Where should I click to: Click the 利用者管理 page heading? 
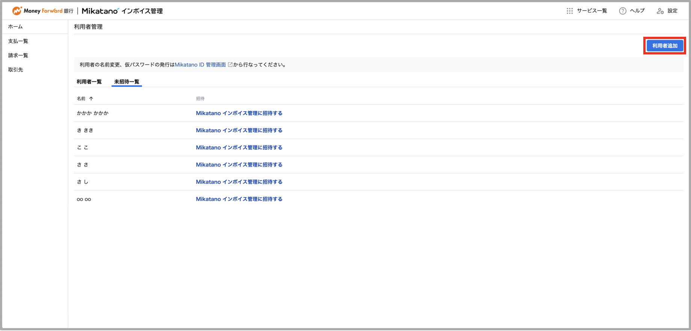point(88,27)
